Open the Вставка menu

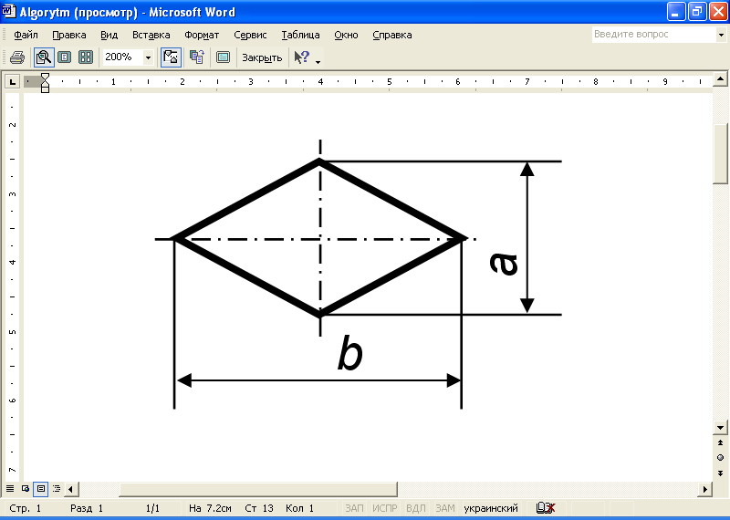(151, 35)
